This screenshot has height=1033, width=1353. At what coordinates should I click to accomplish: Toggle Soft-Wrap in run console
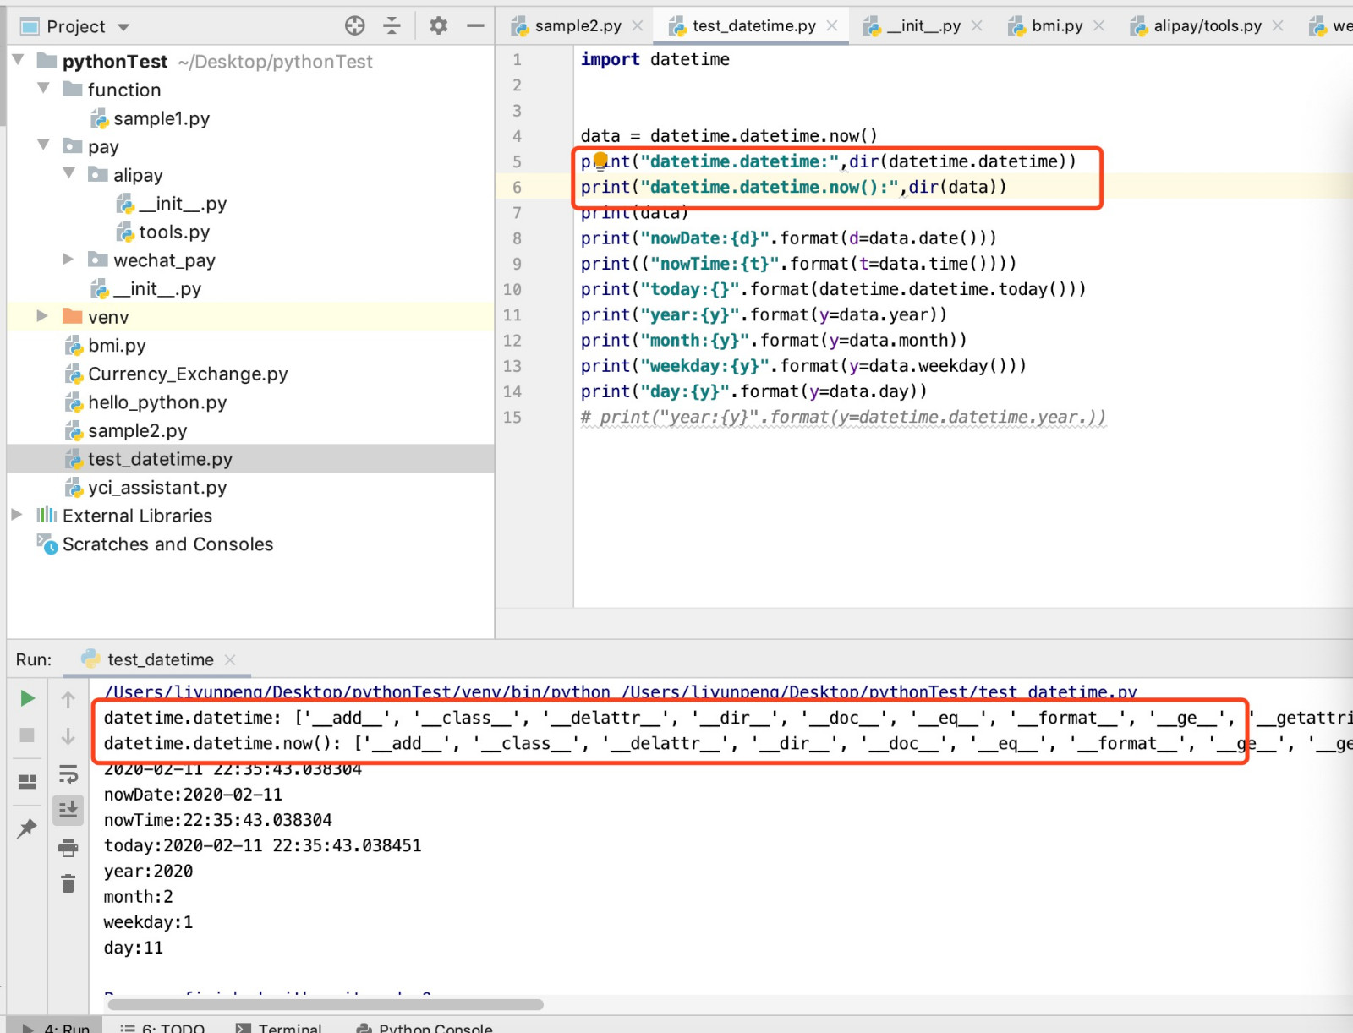[x=68, y=773]
